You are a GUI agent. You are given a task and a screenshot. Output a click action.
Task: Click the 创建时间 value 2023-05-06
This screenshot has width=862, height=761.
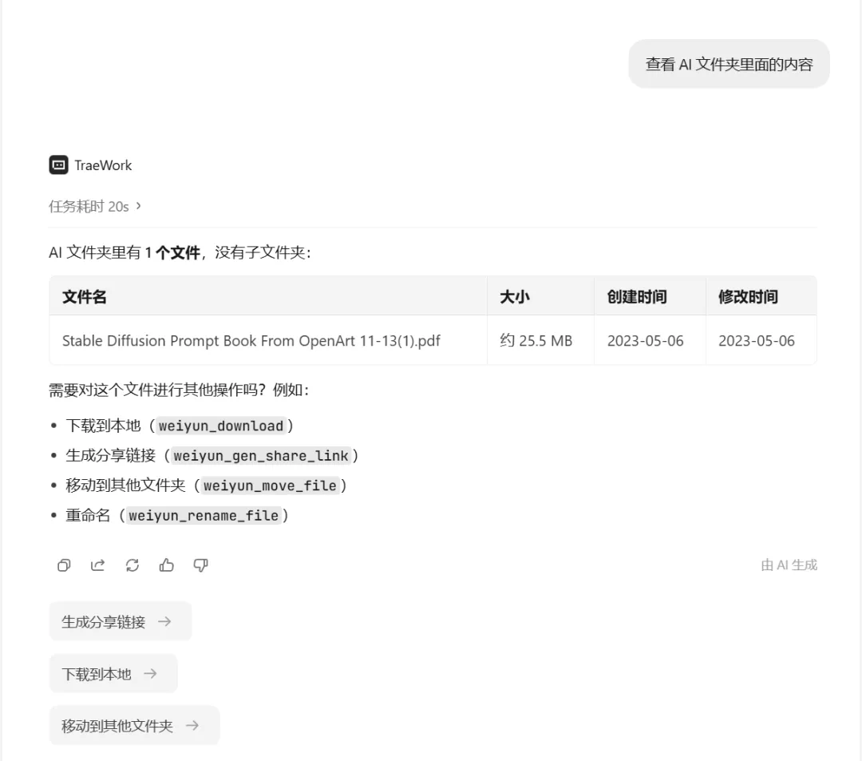click(646, 341)
